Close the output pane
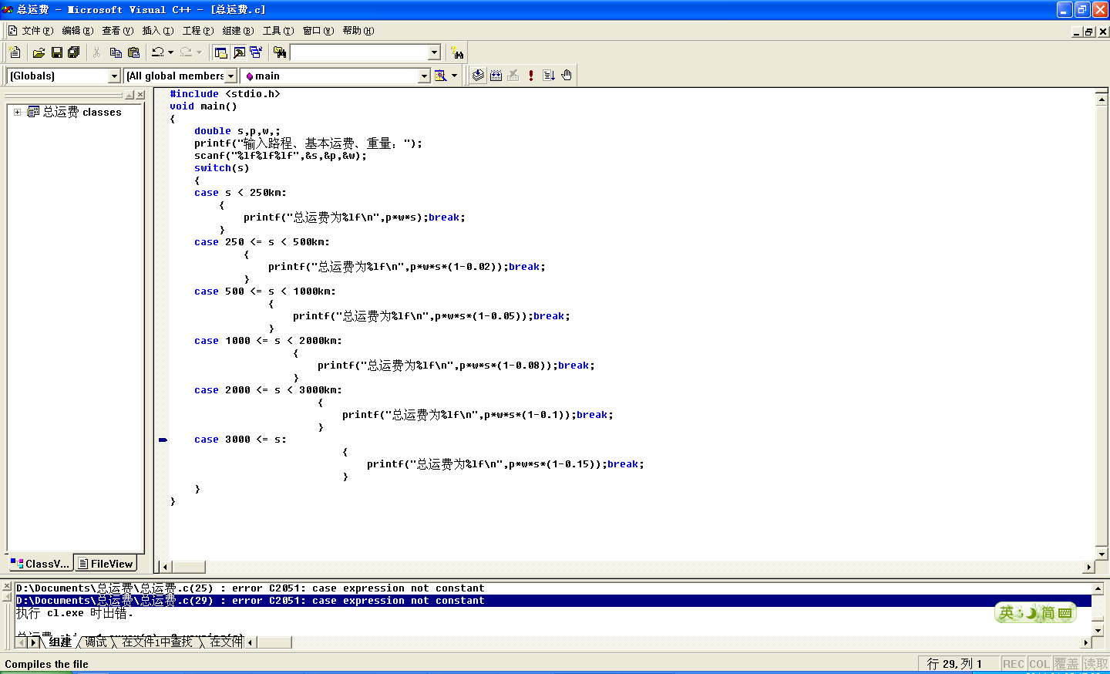The height and width of the screenshot is (674, 1110). tap(7, 587)
